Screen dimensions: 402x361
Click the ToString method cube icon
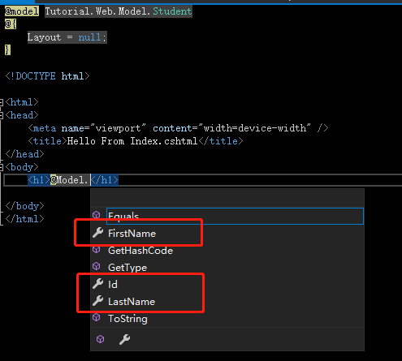(97, 317)
